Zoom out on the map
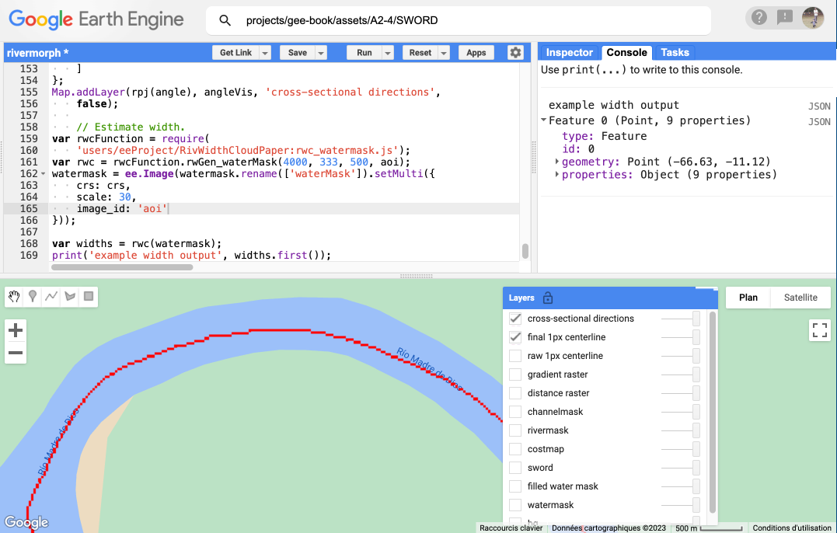 16,354
